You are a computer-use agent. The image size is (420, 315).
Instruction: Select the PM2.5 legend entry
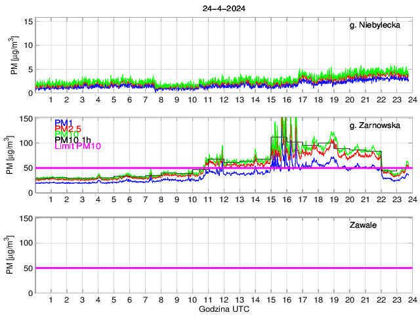click(67, 129)
